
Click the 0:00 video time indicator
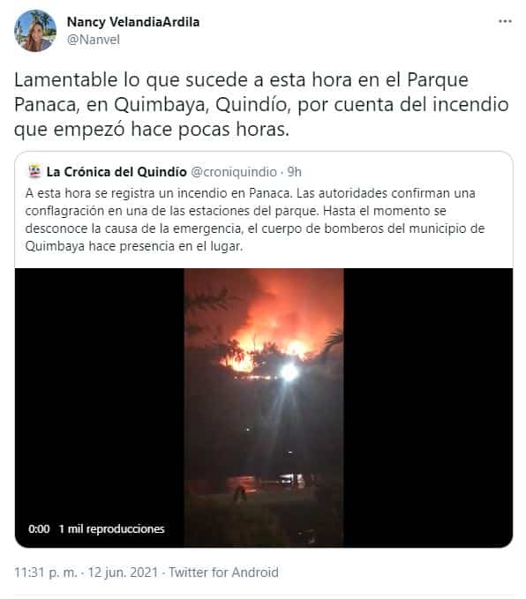39,529
